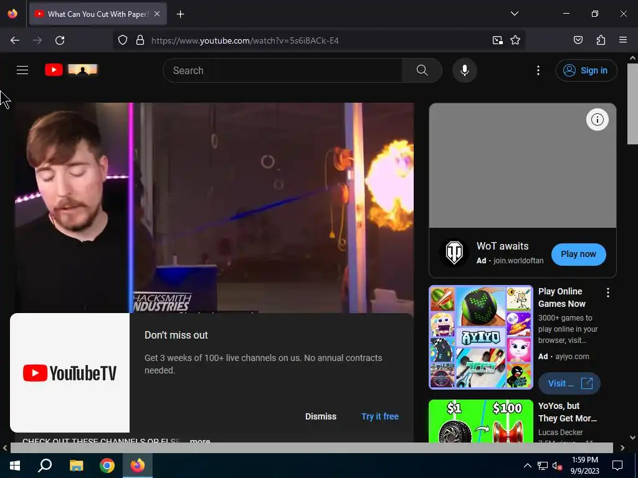Image resolution: width=638 pixels, height=478 pixels.
Task: View site security padlock info
Action: (x=140, y=40)
